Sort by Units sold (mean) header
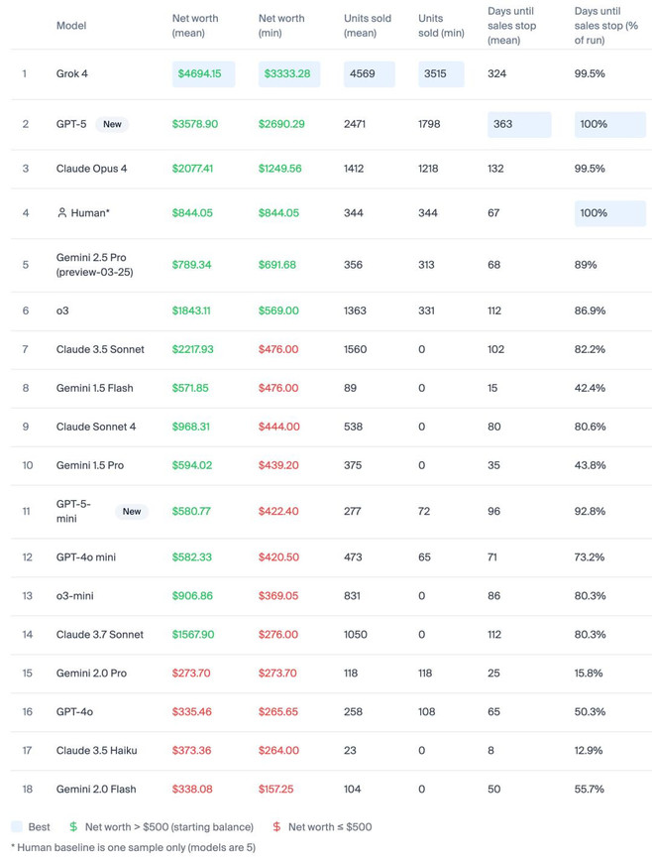Image resolution: width=652 pixels, height=862 pixels. 368,25
